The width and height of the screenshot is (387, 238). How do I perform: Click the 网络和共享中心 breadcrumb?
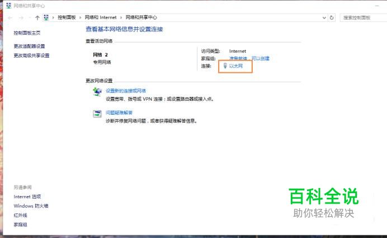(141, 17)
